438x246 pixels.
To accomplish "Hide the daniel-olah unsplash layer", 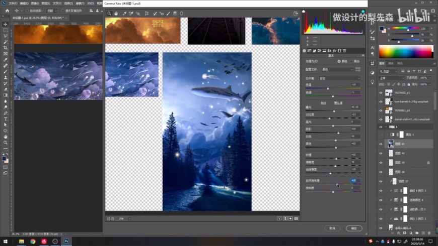I will (x=381, y=119).
